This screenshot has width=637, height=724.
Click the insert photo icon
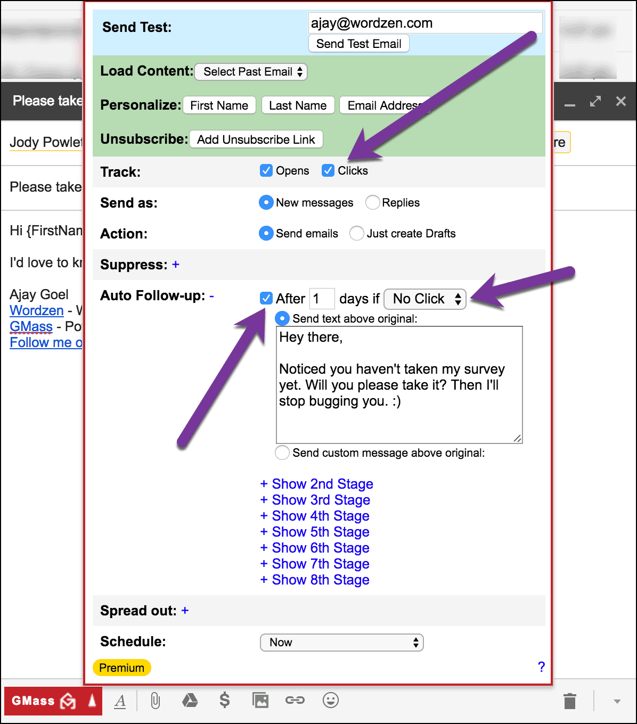[x=260, y=701]
